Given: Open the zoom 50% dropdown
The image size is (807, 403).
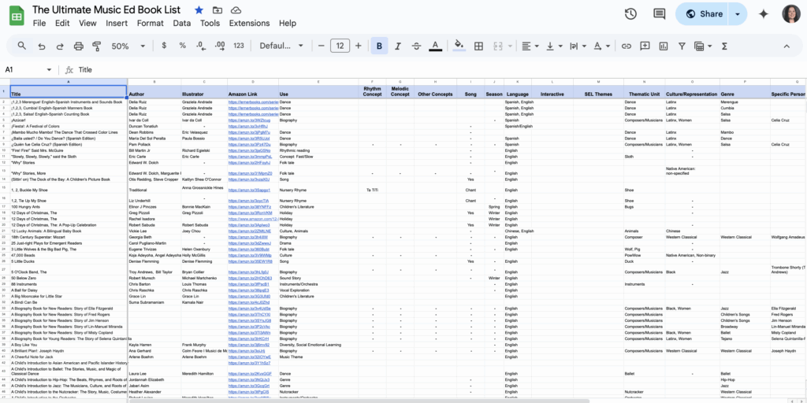Looking at the screenshot, I should pos(128,46).
